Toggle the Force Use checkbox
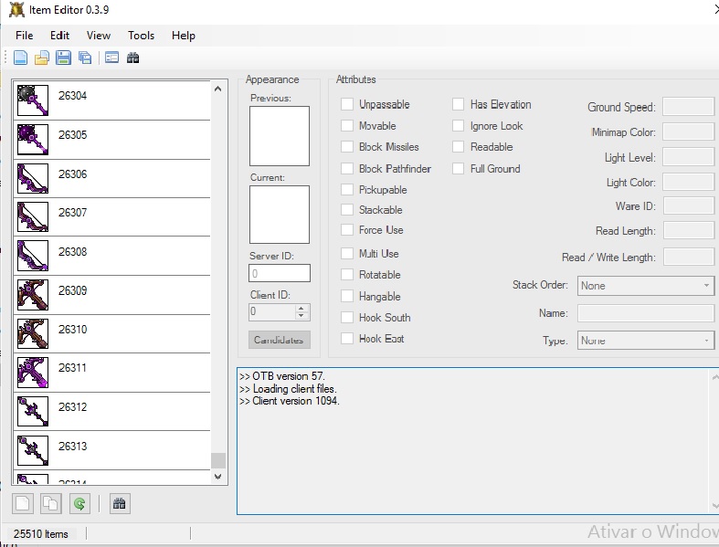The image size is (719, 547). [347, 230]
